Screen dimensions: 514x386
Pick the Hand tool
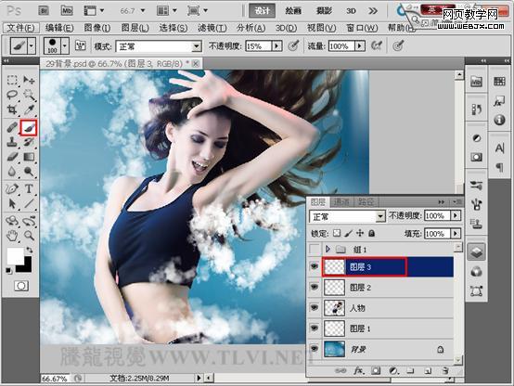point(12,236)
